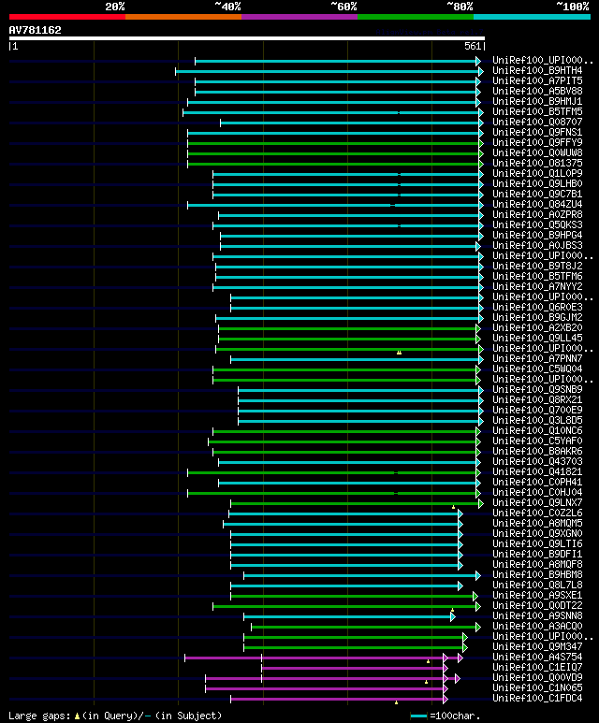Open hit UniRef100_O81375
Viewport: 599px width, 723px height.
(x=537, y=164)
